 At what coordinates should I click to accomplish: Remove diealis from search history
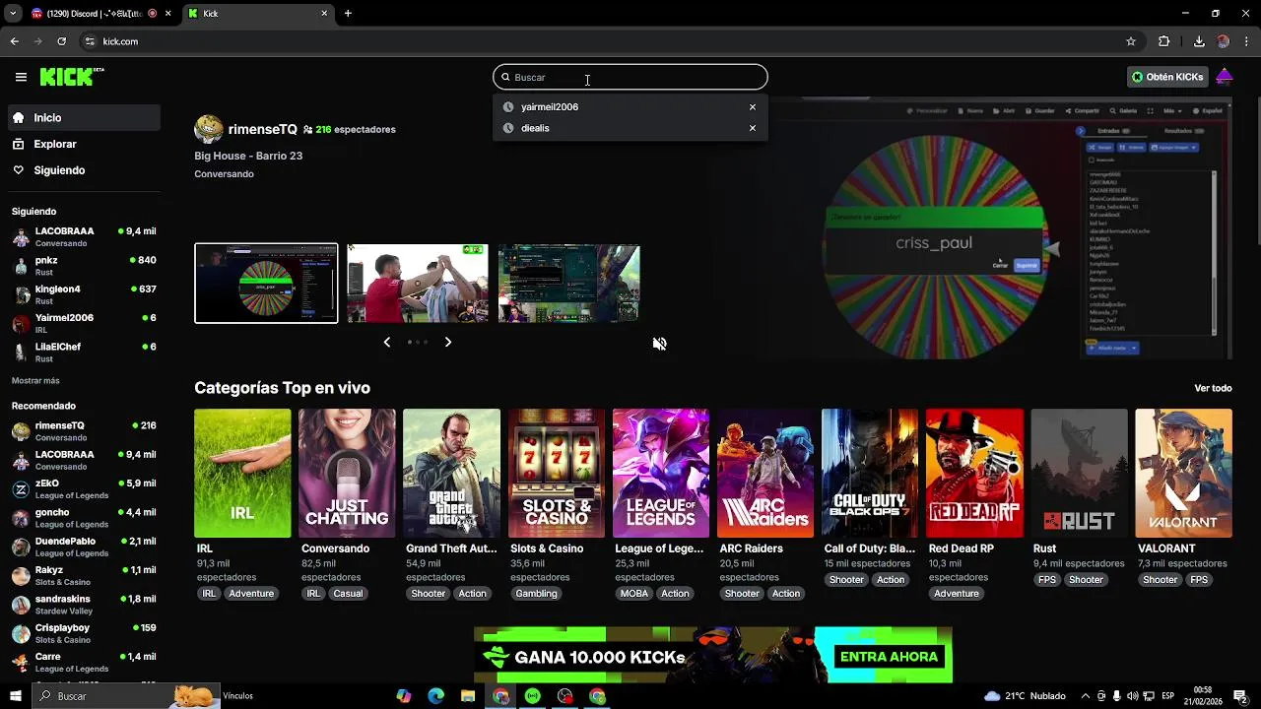click(753, 128)
